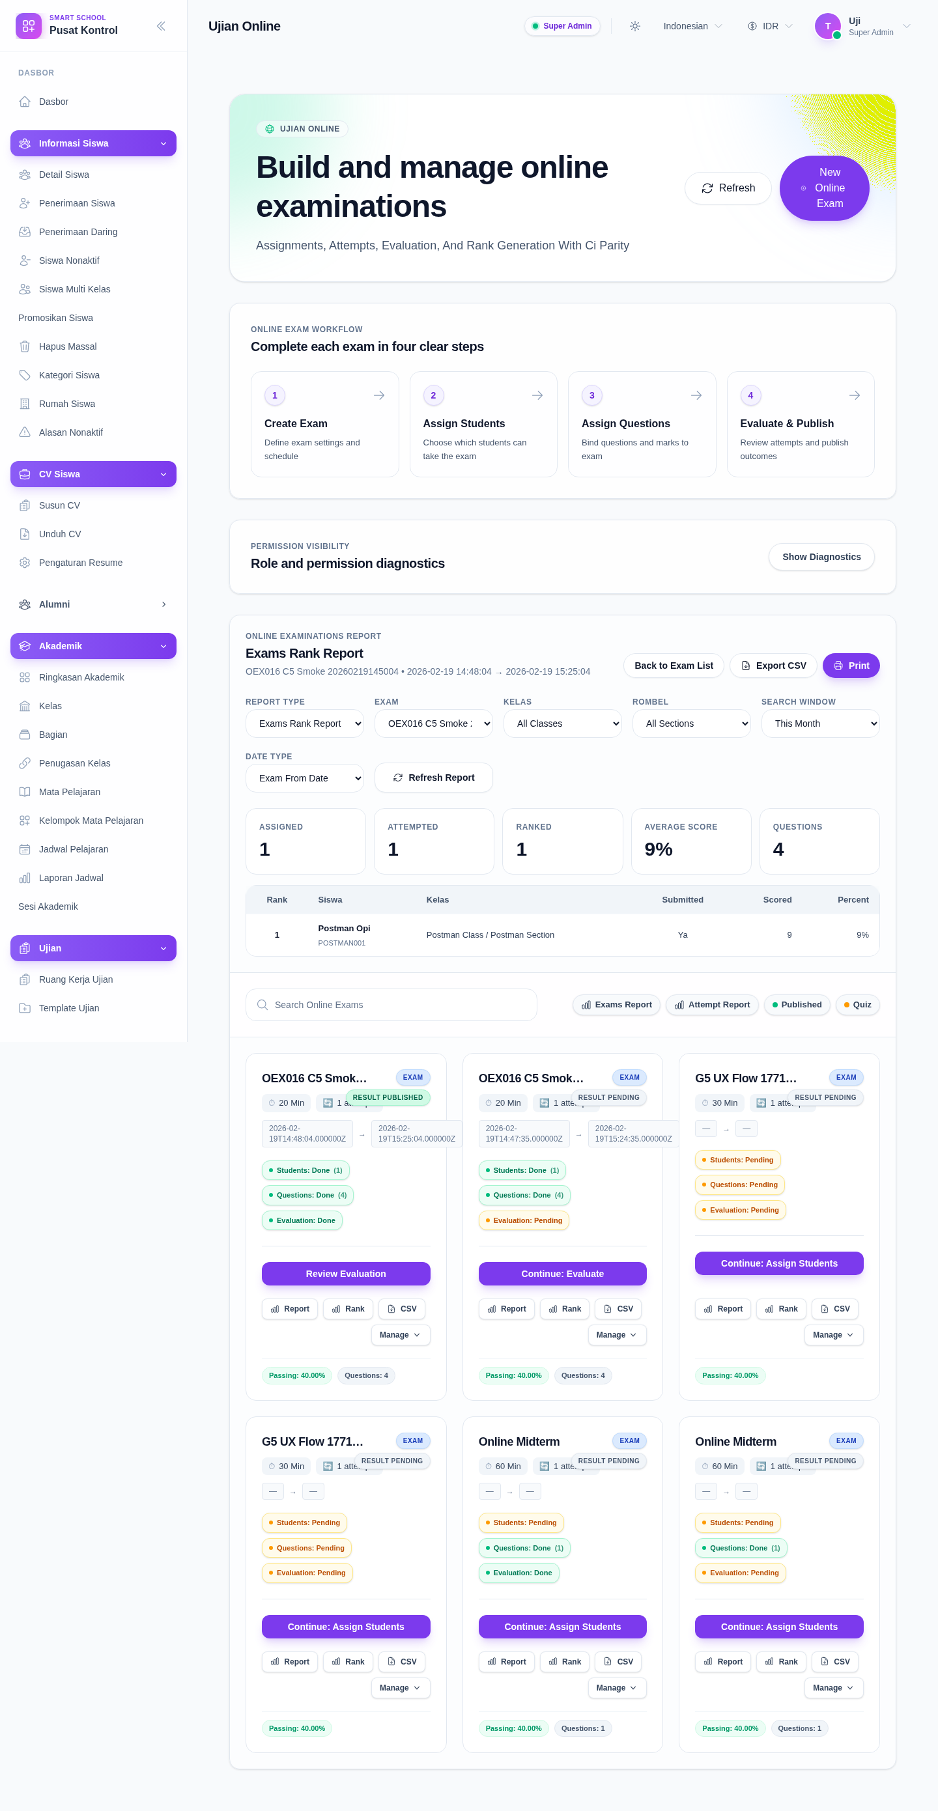Viewport: 938px width, 1811px height.
Task: Open the Uji user profile menu chevron
Action: click(906, 26)
